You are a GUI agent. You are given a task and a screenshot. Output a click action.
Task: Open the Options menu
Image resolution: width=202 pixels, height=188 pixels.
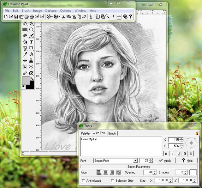coord(66,10)
